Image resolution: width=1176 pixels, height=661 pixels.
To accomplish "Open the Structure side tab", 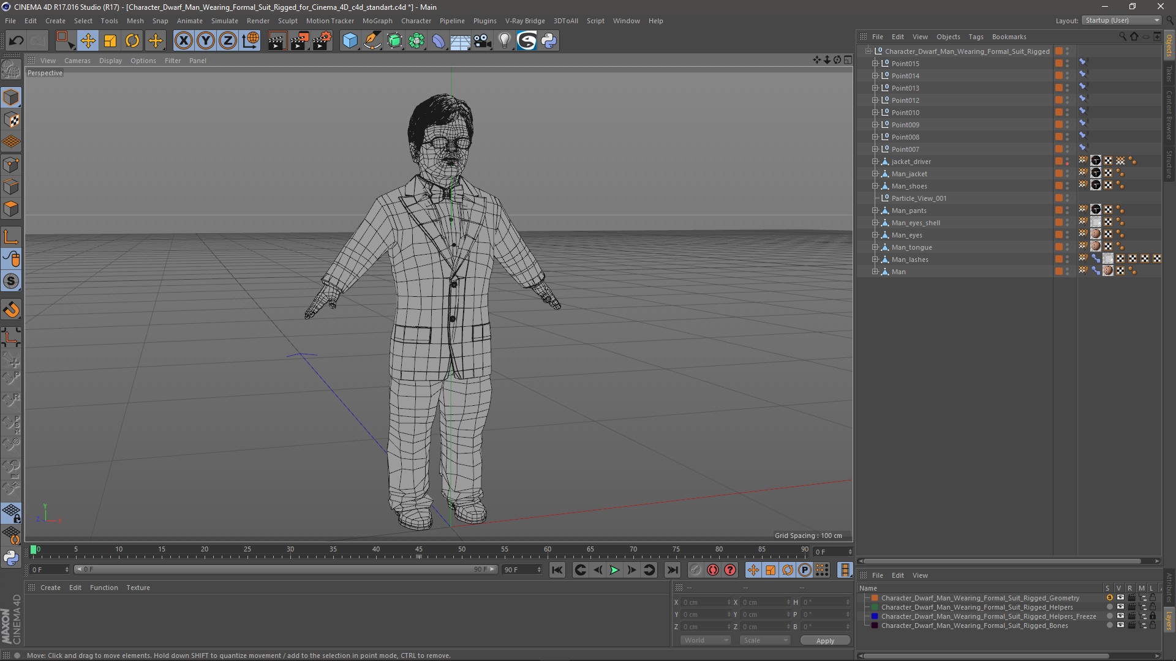I will 1169,164.
